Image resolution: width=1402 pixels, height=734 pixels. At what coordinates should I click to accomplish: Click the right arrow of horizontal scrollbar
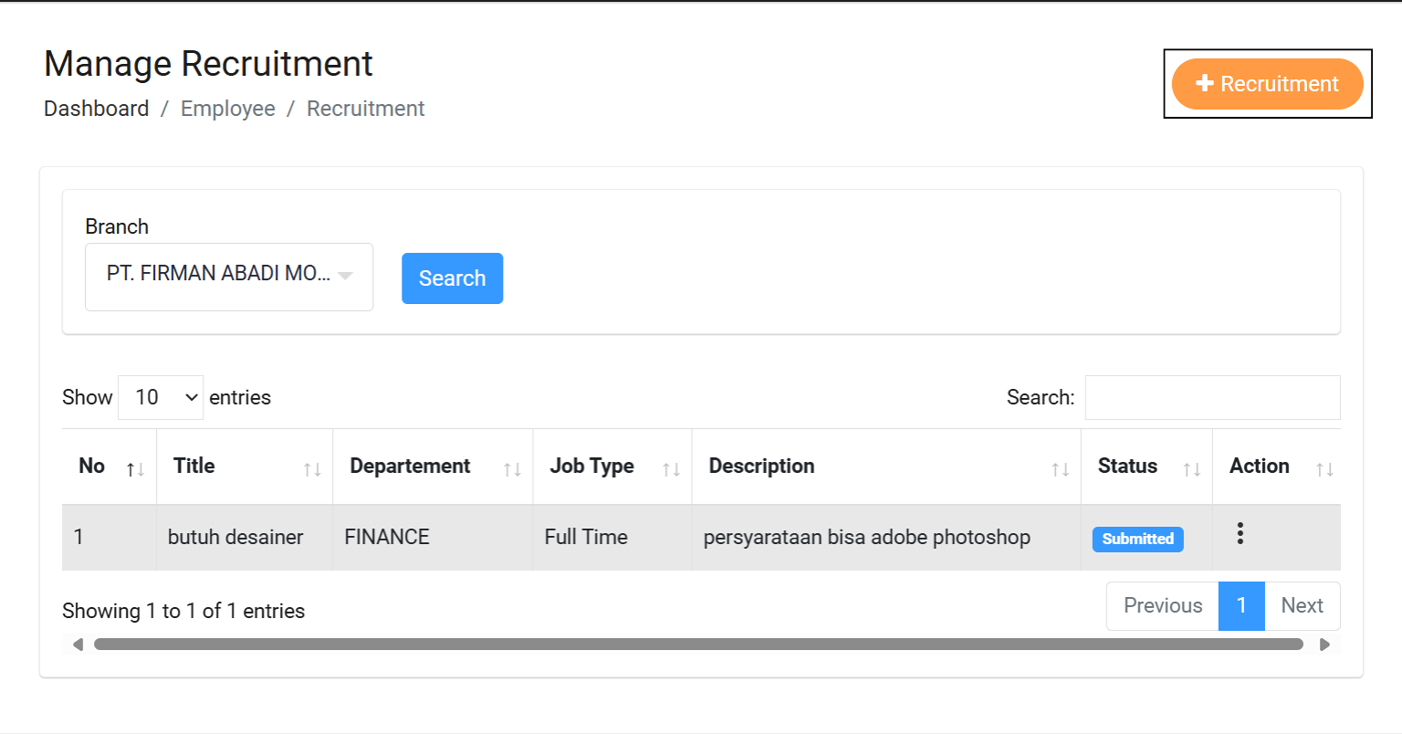(x=1324, y=645)
